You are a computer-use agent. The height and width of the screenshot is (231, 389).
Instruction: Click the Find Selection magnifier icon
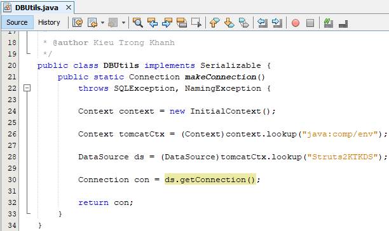(138, 23)
